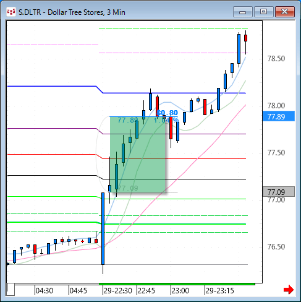Click the green measurement rectangle
The image size is (301, 302).
point(137,155)
